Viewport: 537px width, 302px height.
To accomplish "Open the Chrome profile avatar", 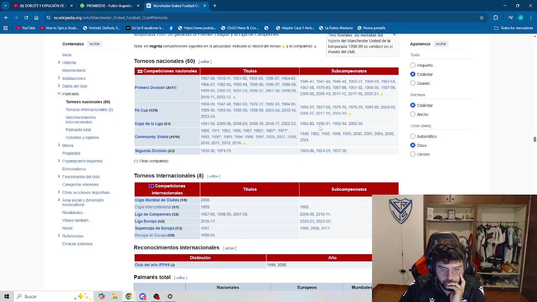I will tap(521, 18).
